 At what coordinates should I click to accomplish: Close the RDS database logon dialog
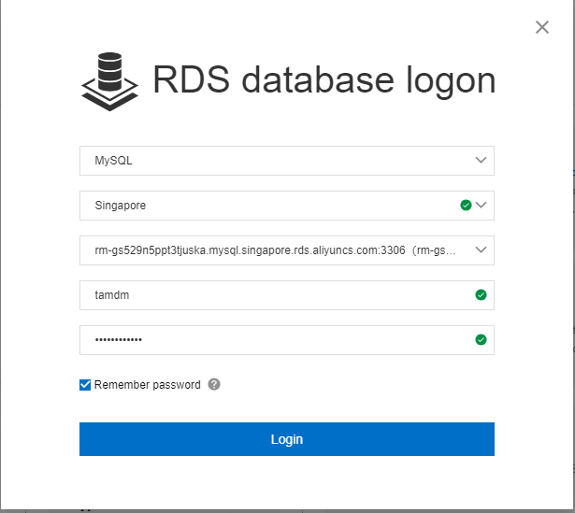pyautogui.click(x=542, y=27)
